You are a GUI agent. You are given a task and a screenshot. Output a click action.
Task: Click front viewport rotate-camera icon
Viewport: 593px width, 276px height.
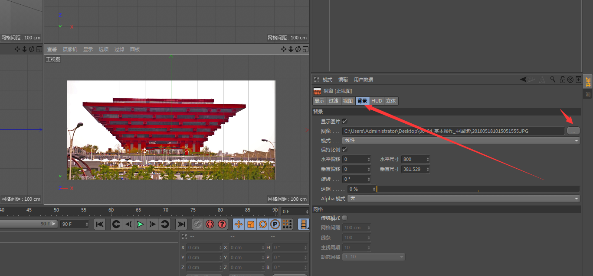click(x=298, y=49)
